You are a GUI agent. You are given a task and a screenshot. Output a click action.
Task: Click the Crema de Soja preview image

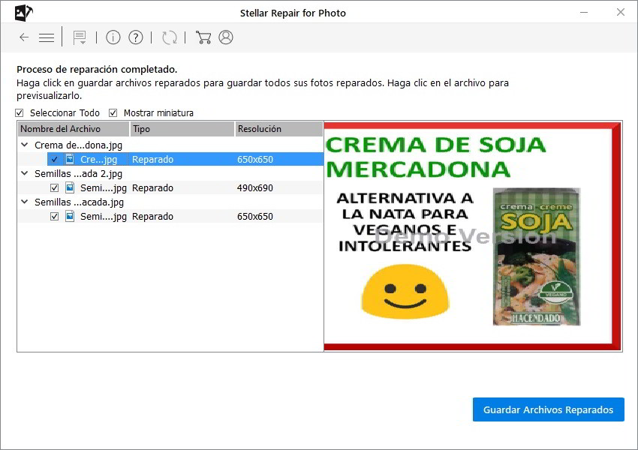point(472,236)
